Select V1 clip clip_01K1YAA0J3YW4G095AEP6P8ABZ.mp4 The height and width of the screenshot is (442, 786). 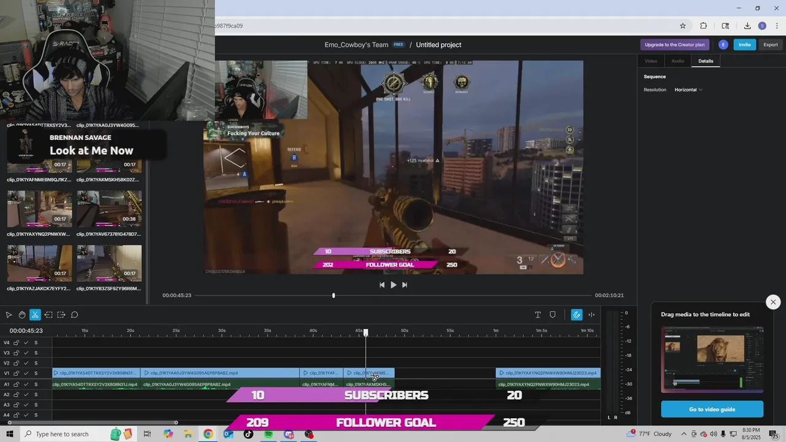pos(220,373)
